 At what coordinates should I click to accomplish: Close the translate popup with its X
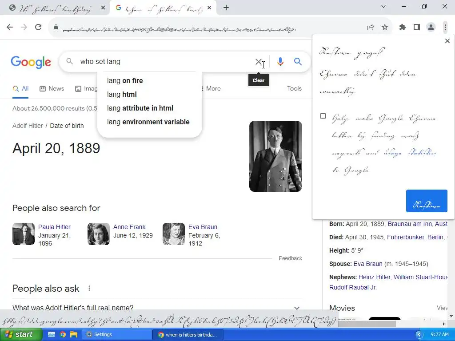point(447,41)
